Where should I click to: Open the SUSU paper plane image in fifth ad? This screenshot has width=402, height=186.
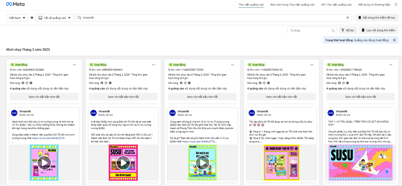pos(361,162)
